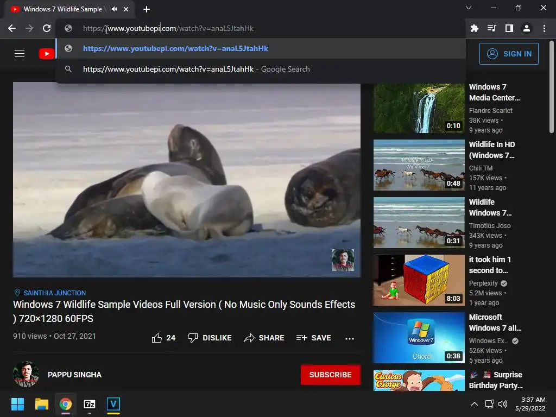
Task: Open the V app on taskbar
Action: (x=113, y=404)
